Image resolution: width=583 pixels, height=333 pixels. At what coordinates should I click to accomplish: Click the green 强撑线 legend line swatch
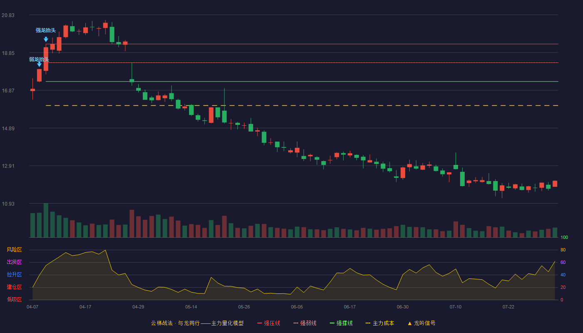pyautogui.click(x=332, y=323)
